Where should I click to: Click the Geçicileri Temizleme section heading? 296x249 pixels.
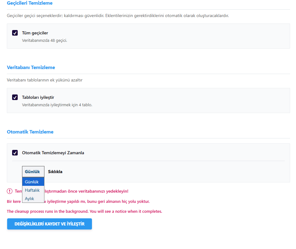coord(30,3)
